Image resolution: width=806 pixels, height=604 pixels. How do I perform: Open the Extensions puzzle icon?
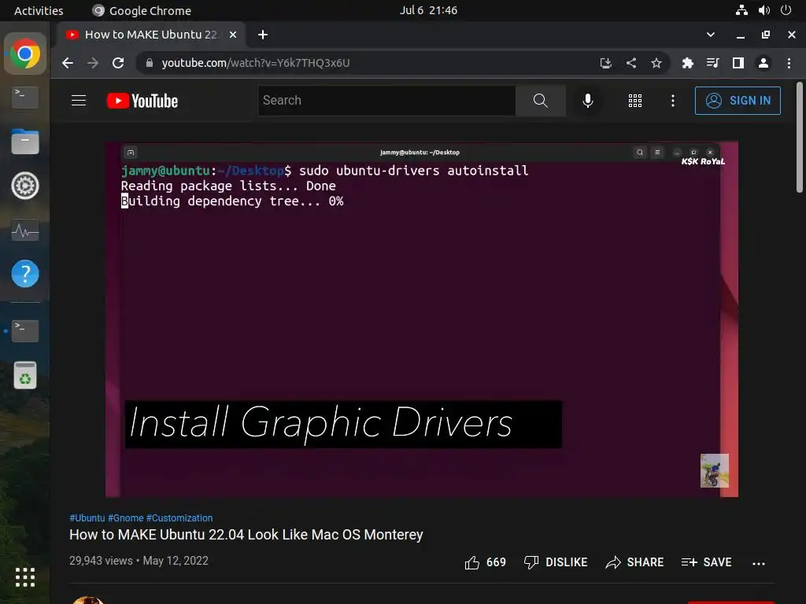tap(687, 63)
